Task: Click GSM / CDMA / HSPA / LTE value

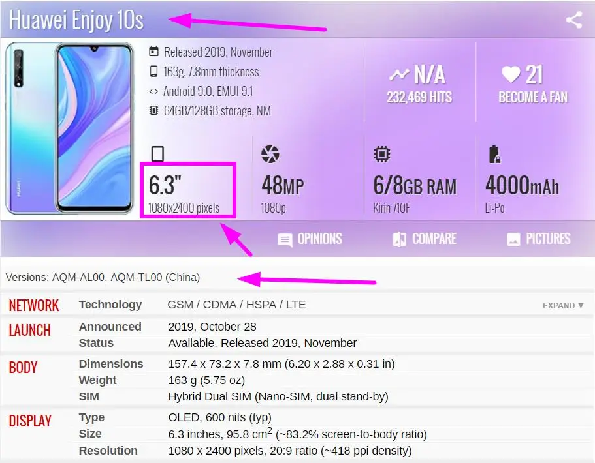Action: (x=237, y=305)
